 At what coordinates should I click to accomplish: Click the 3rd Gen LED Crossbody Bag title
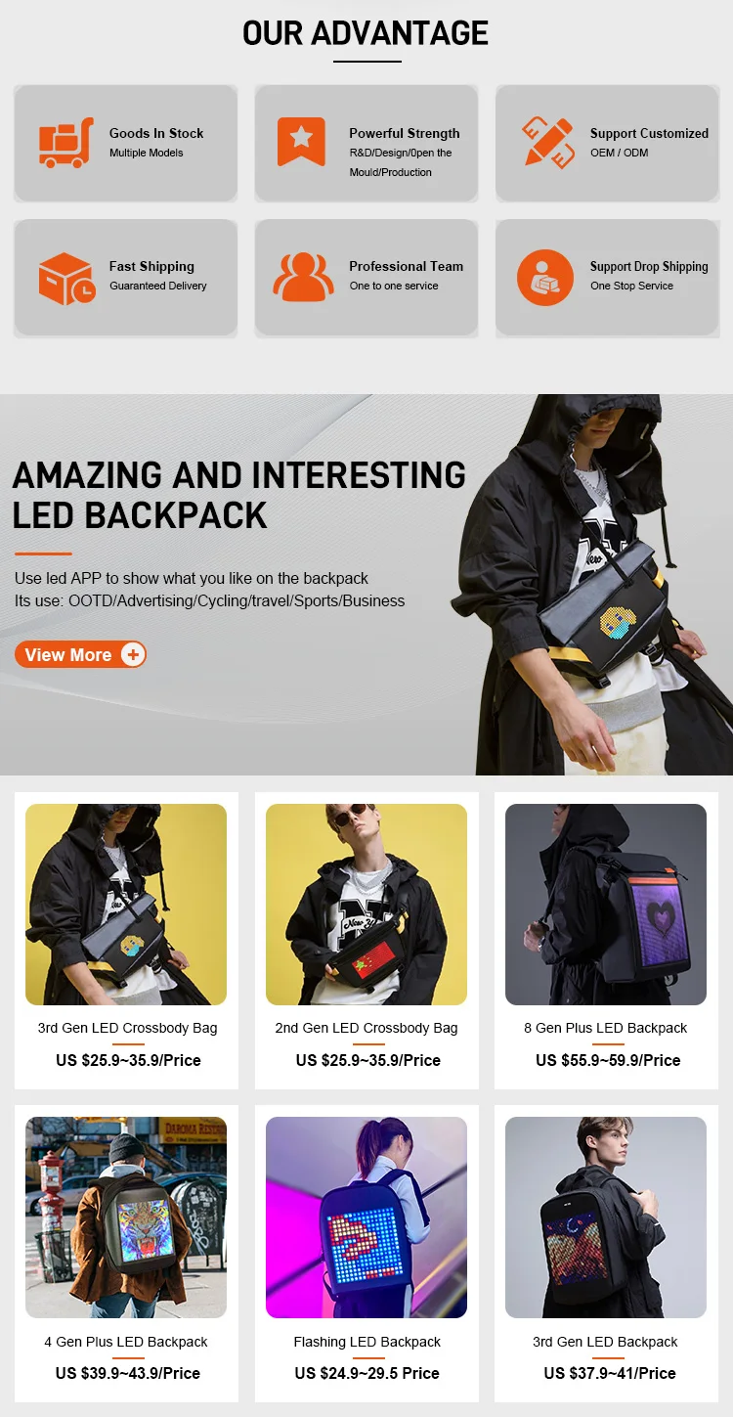tap(127, 1028)
